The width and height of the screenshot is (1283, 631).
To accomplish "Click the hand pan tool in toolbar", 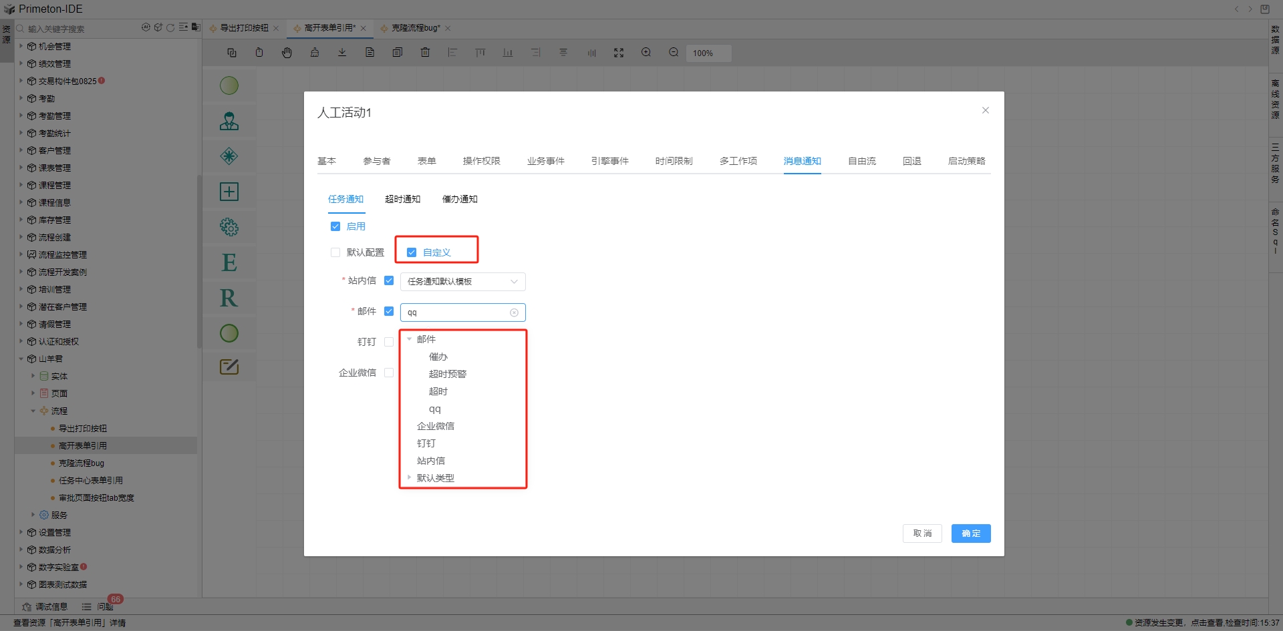I will click(x=287, y=53).
